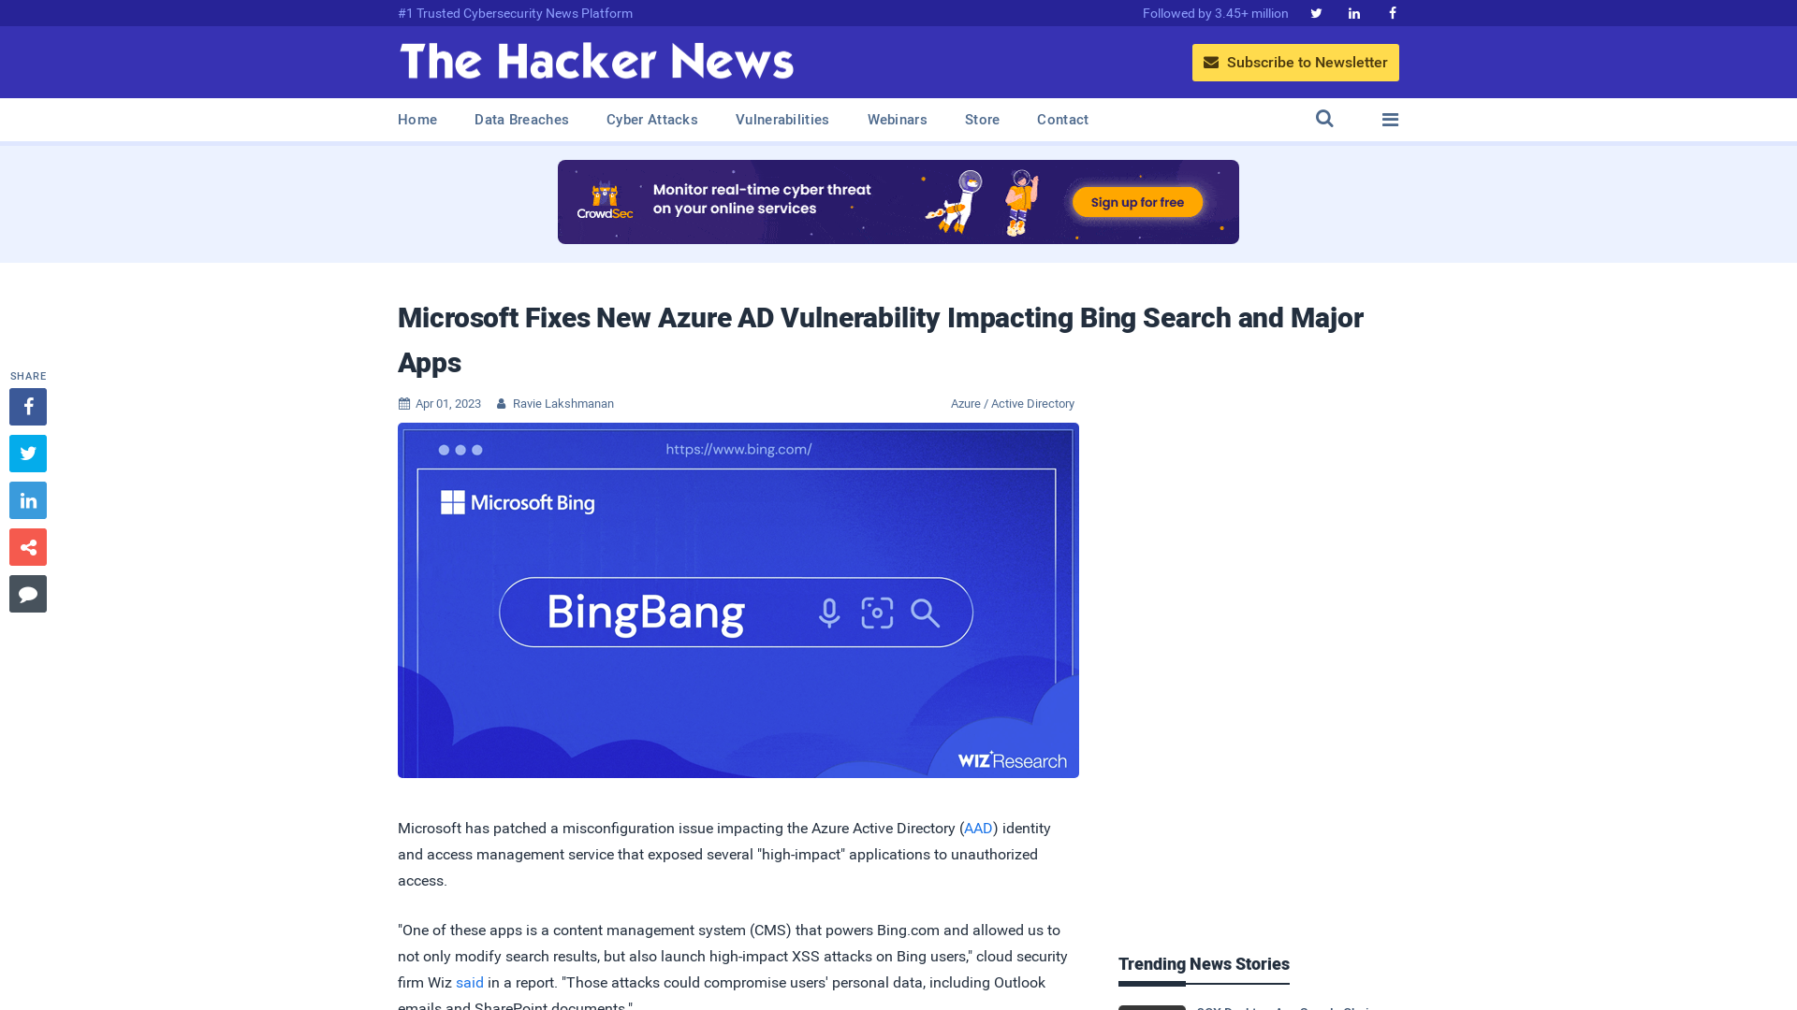Click the Subscribe to Newsletter button

pos(1294,62)
